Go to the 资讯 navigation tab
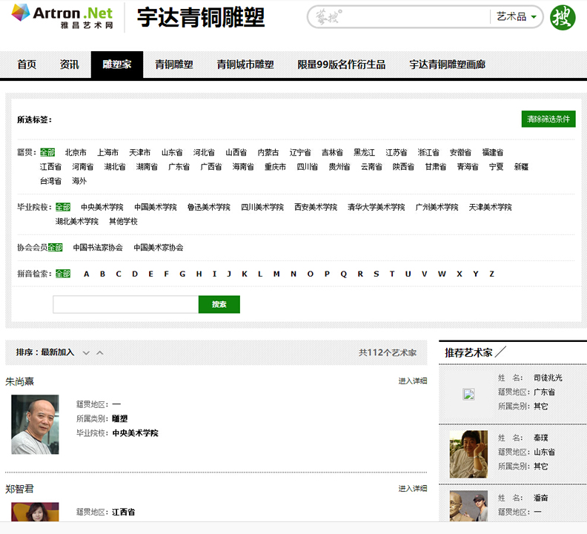This screenshot has height=534, width=587. click(70, 65)
